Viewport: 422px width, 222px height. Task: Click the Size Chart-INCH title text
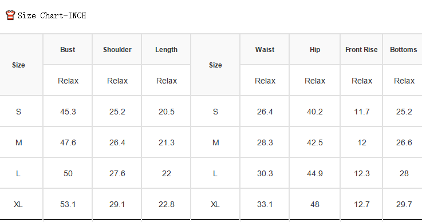(x=52, y=15)
